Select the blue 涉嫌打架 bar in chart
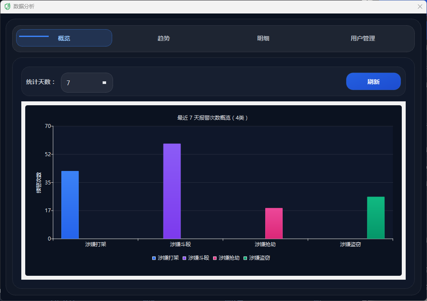This screenshot has height=301, width=427. coord(70,204)
